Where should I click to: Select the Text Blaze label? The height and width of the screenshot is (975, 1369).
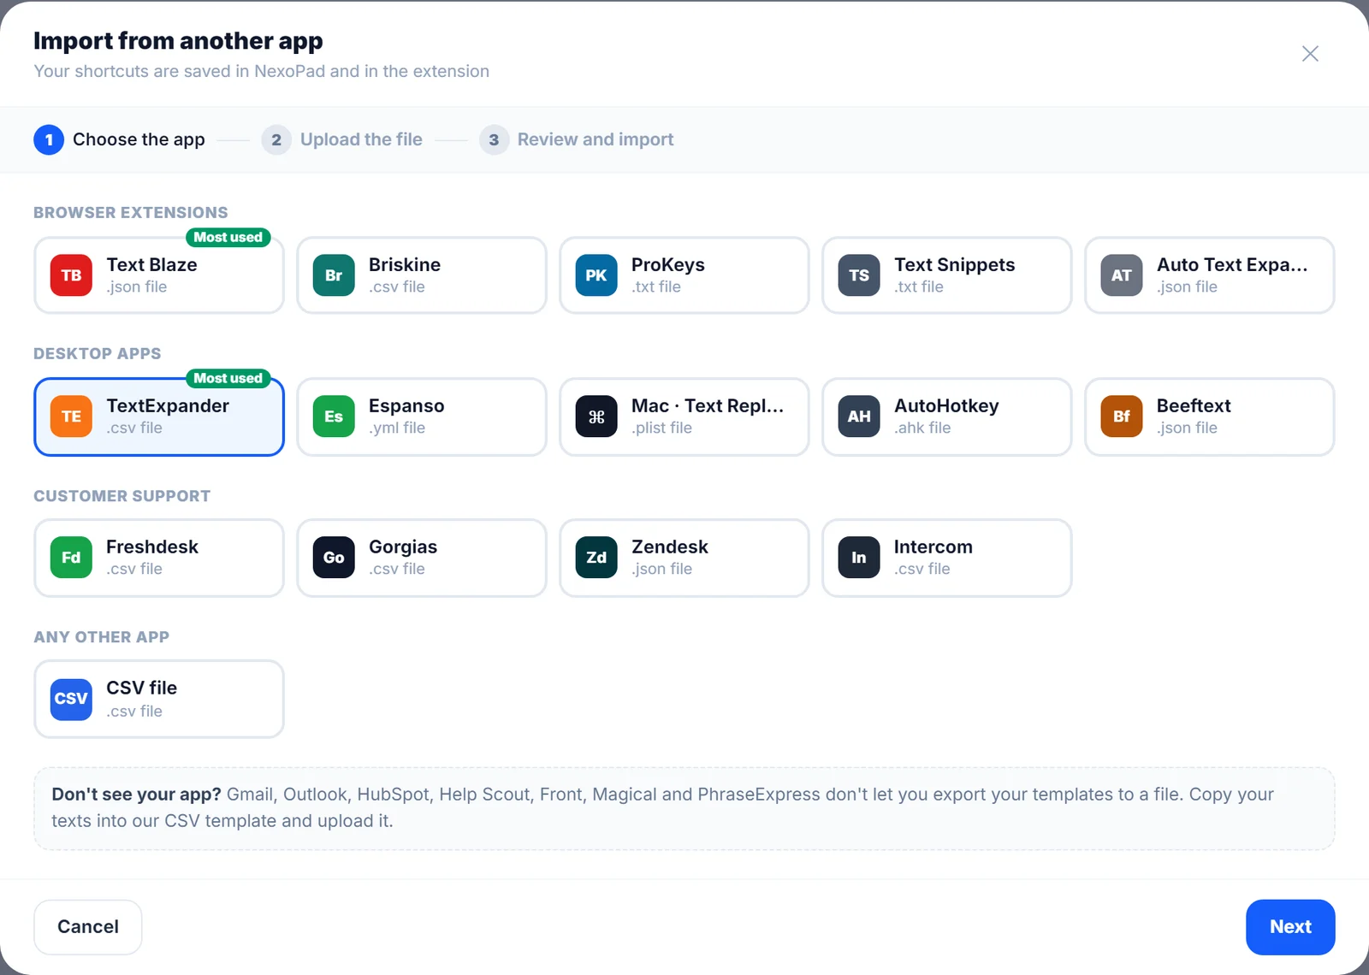(151, 265)
